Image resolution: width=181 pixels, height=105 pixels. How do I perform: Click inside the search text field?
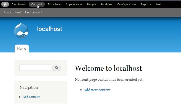click(x=35, y=68)
